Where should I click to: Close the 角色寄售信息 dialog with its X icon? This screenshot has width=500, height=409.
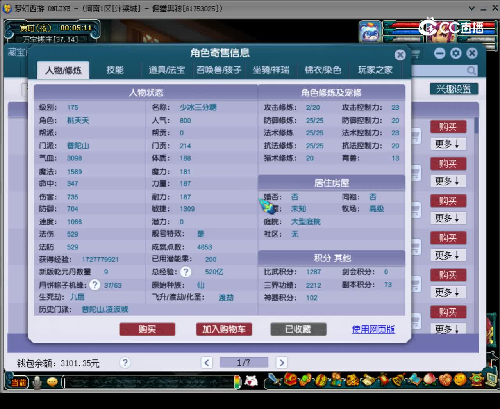[x=400, y=55]
